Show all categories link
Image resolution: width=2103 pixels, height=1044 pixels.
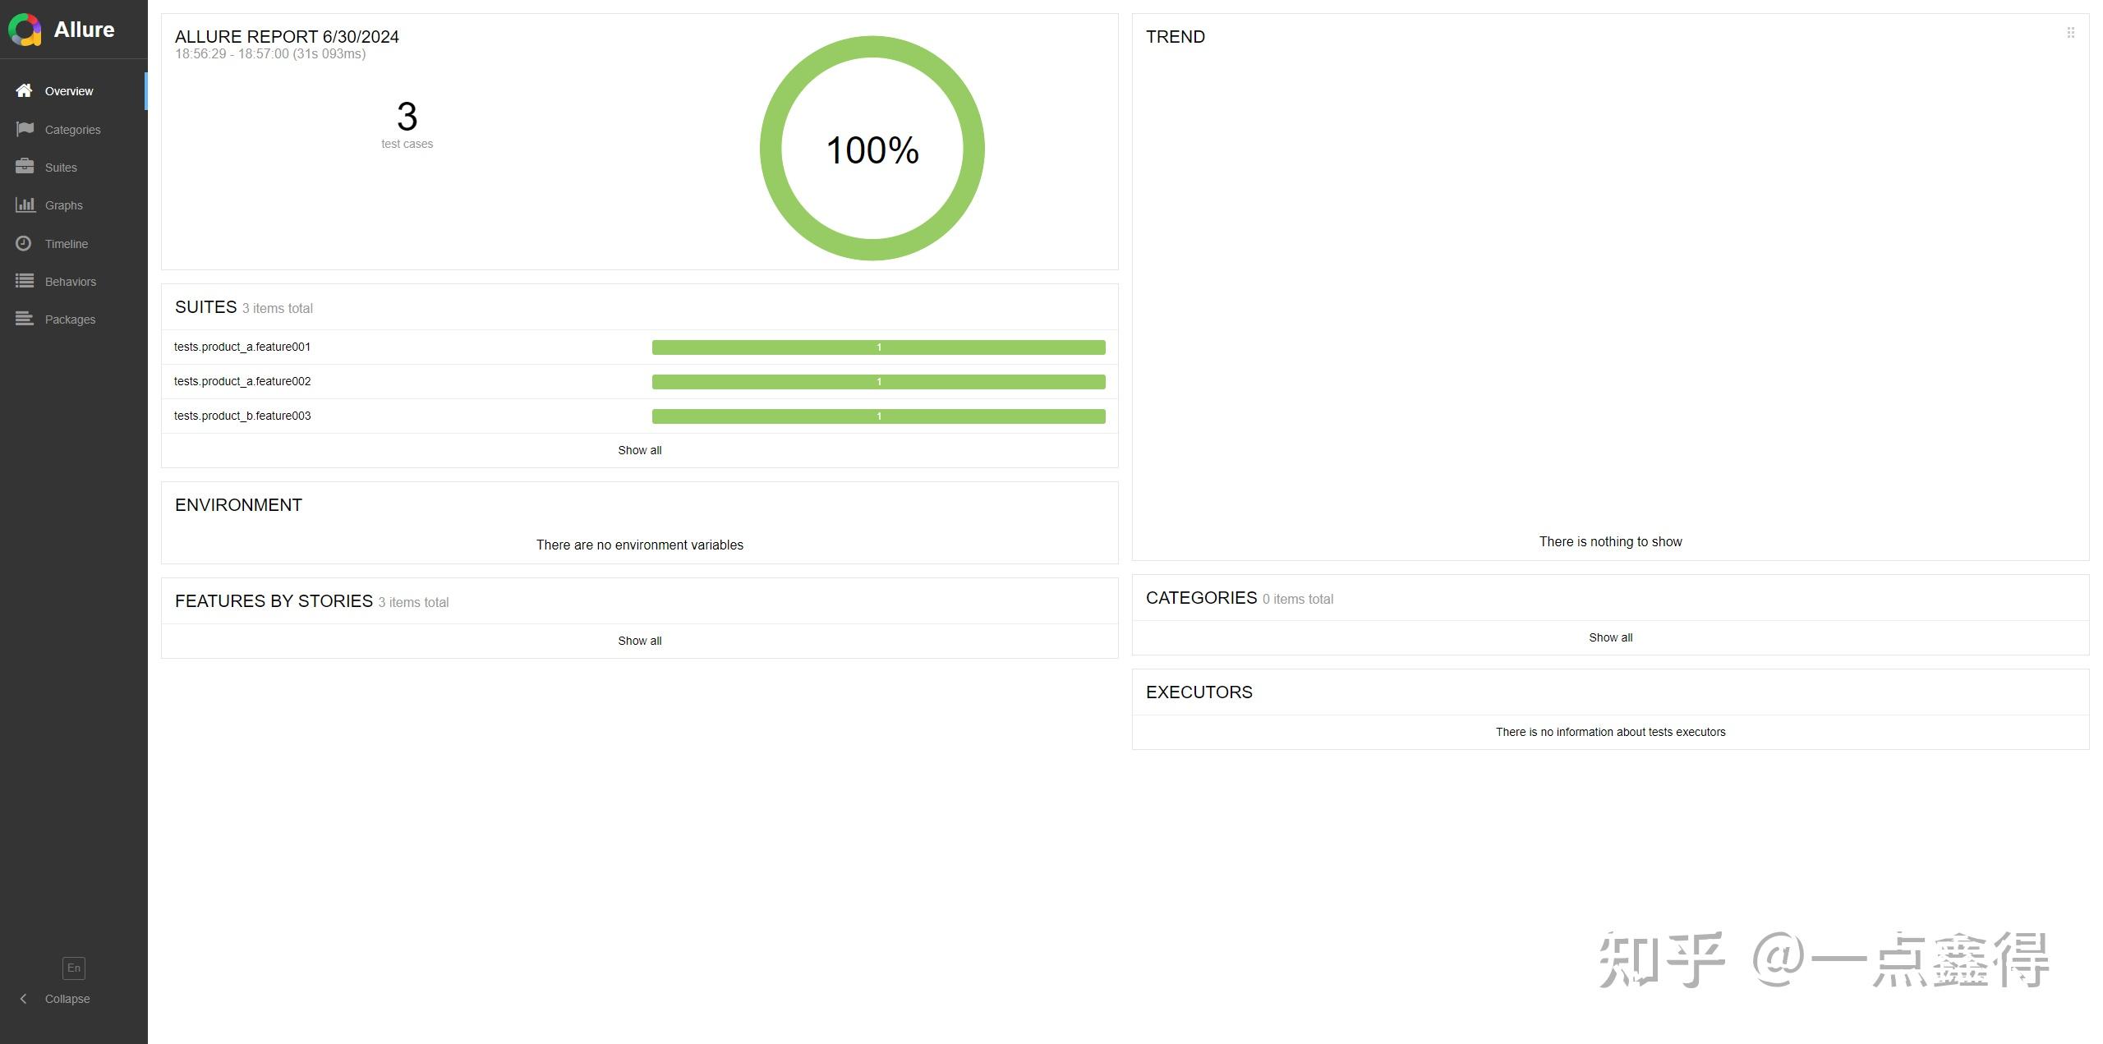[x=1610, y=637]
